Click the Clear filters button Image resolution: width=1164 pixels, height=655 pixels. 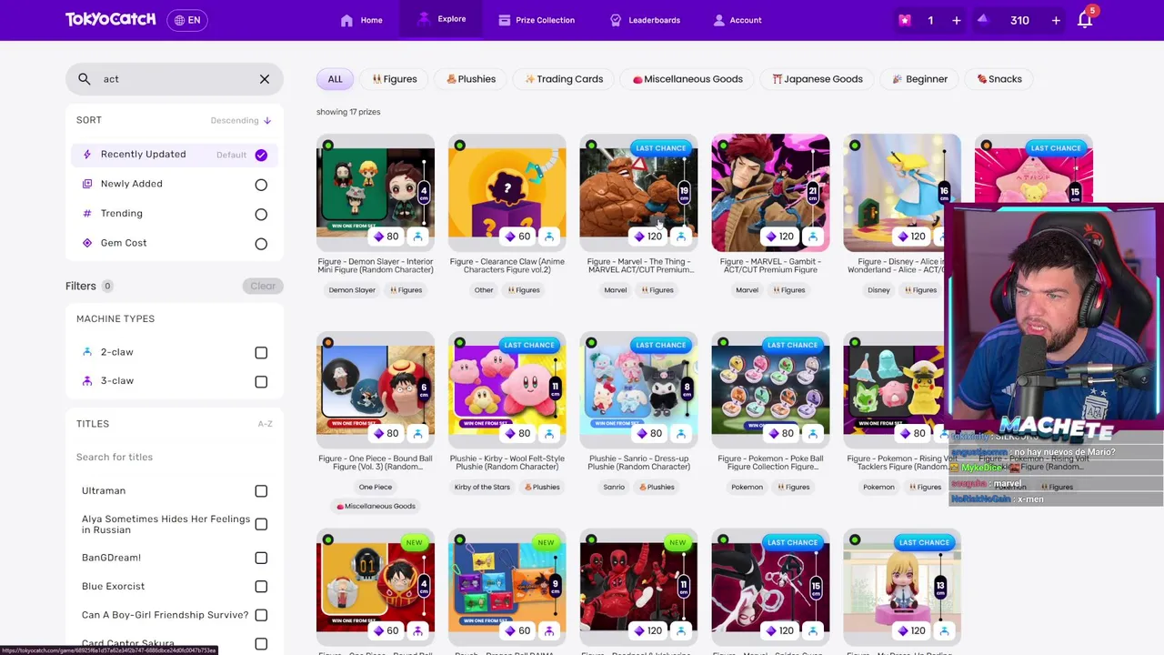pyautogui.click(x=263, y=286)
